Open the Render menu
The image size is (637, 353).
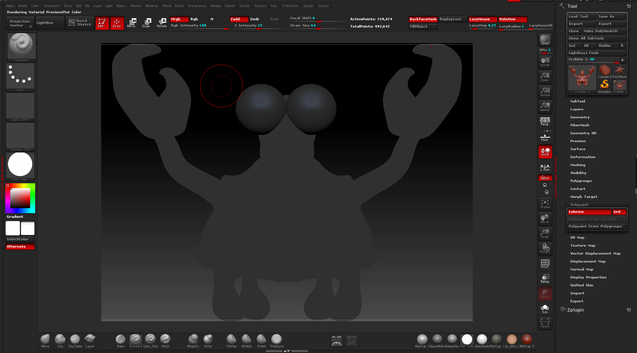tap(216, 6)
